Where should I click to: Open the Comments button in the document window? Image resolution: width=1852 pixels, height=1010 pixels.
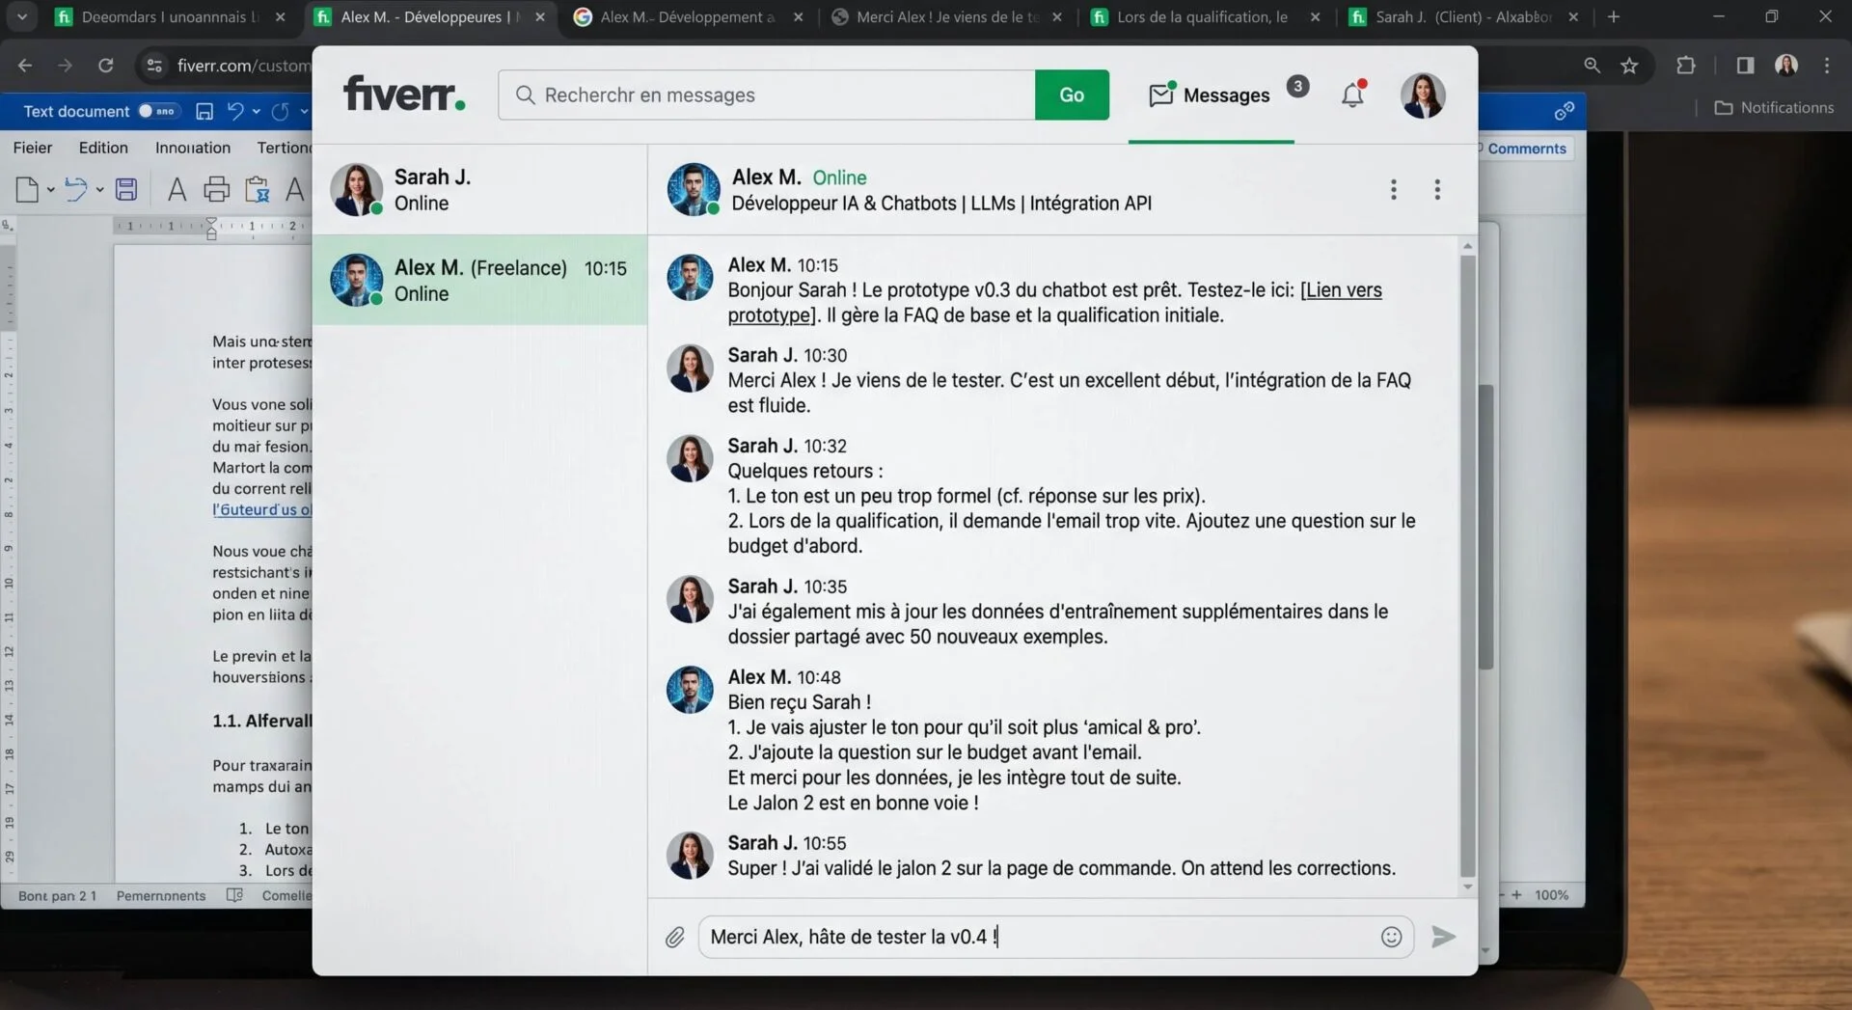pyautogui.click(x=1526, y=149)
